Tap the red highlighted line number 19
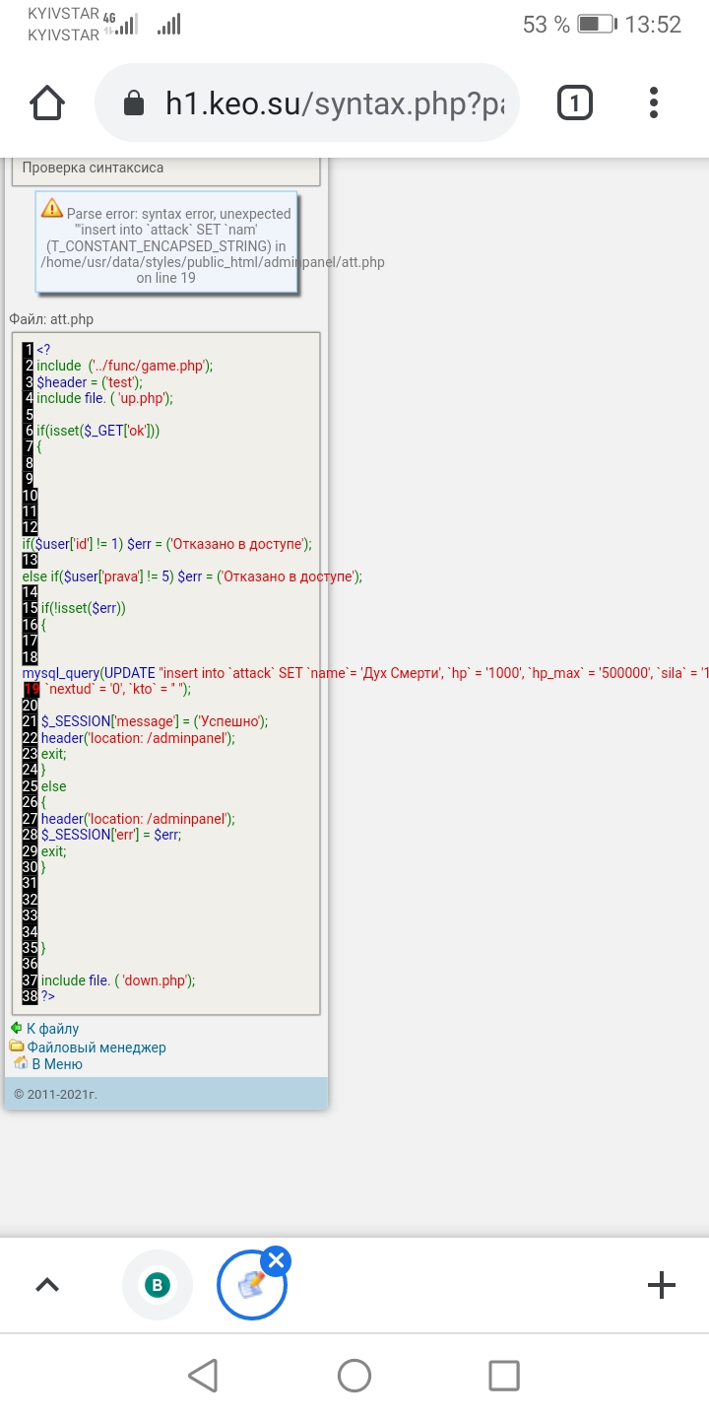 pos(32,690)
